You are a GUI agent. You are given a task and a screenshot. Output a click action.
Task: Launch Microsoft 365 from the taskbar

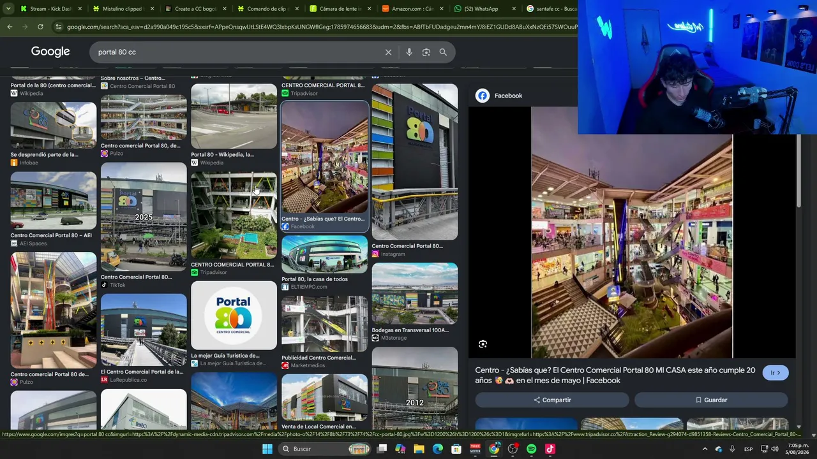click(x=400, y=449)
